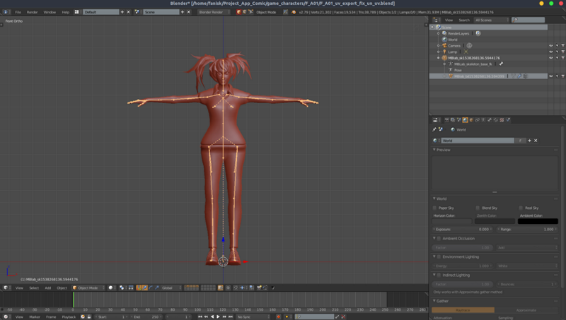
Task: Open the Object Mode dropdown
Action: (x=88, y=288)
